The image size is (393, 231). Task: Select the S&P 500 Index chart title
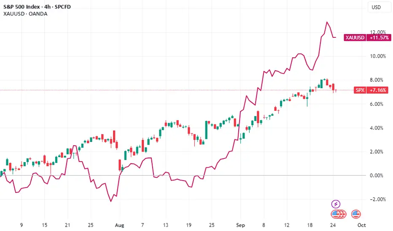[37, 7]
